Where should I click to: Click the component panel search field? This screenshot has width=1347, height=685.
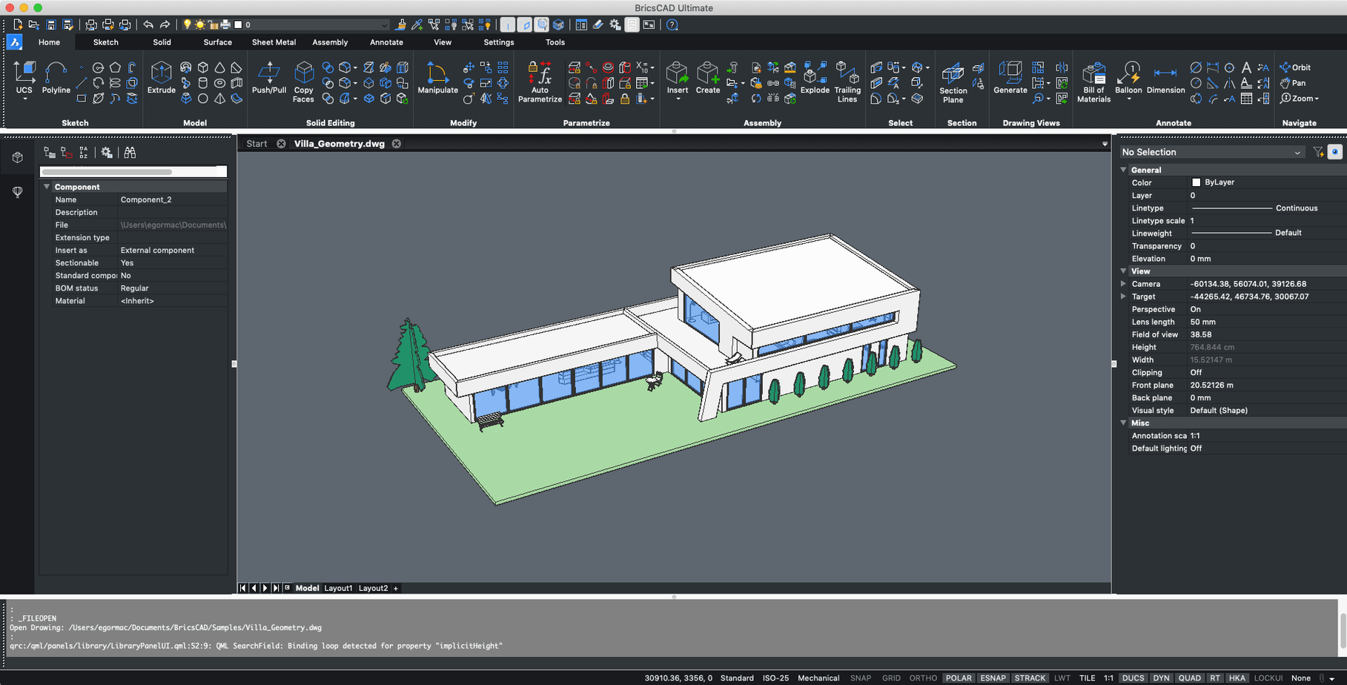point(133,172)
